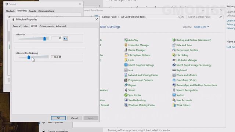Open the Troubleshooting icon
The height and width of the screenshot is (132, 235).
tap(126, 100)
